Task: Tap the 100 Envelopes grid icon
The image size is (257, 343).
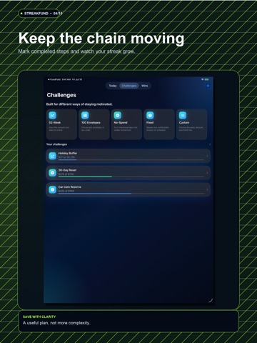Action: tap(85, 115)
